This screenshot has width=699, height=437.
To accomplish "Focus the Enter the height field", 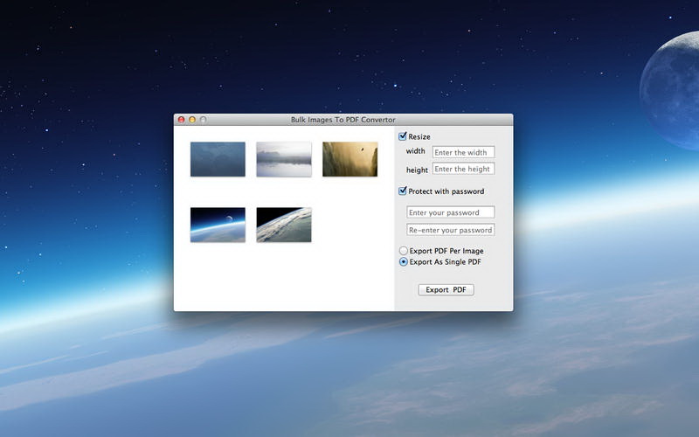I will click(x=463, y=169).
